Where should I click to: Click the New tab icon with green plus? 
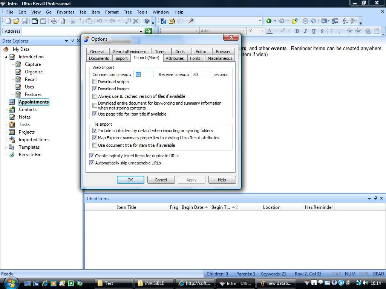[x=35, y=21]
